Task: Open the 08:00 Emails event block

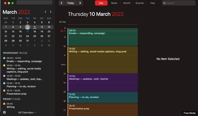Action: point(103,37)
